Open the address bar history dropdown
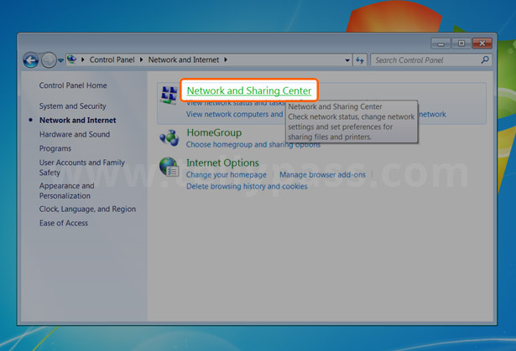The image size is (516, 351). coord(347,60)
